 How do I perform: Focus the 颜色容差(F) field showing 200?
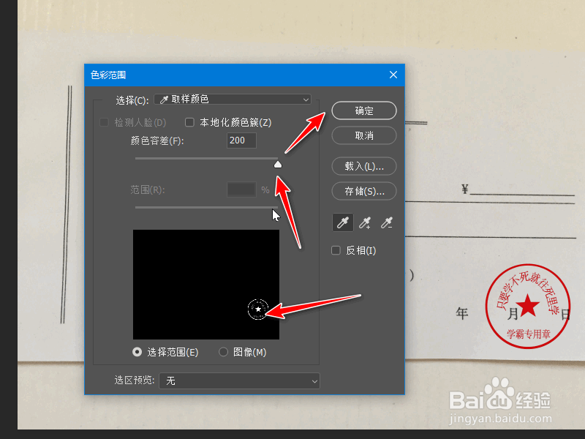(x=241, y=140)
